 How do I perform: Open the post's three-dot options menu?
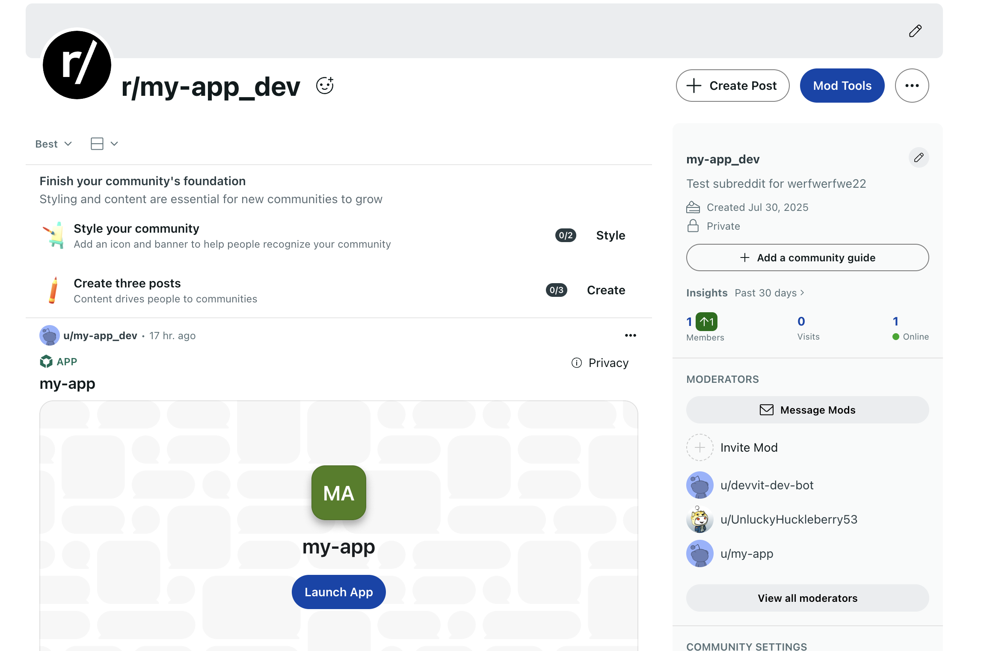(x=630, y=336)
